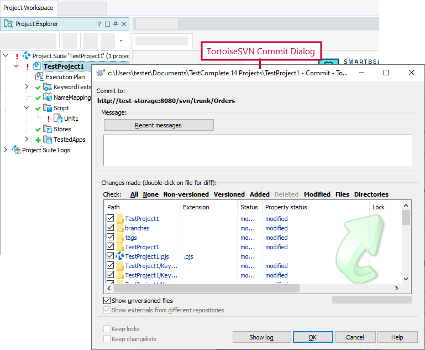The width and height of the screenshot is (425, 350).
Task: Select the Modified check filter
Action: [x=317, y=194]
